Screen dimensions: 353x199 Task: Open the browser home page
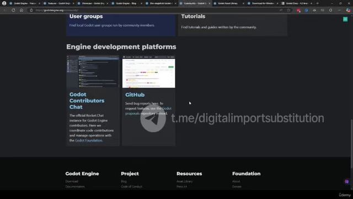(x=22, y=11)
